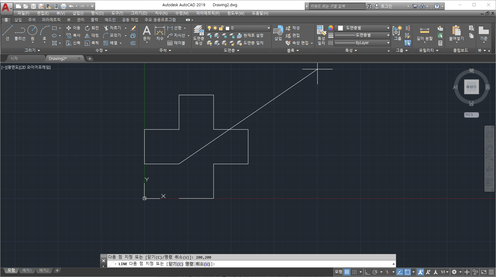496x277 pixels.
Task: Choose the Array (배열) command
Action: point(110,43)
